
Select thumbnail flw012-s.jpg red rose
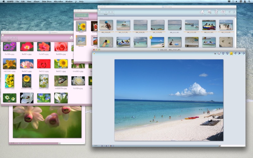pos(44,64)
